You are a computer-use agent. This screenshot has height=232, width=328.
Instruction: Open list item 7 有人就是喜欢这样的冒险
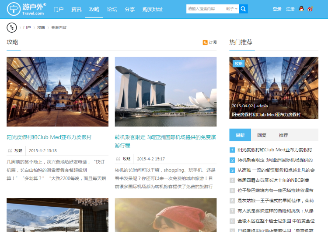pyautogui.click(x=276, y=211)
